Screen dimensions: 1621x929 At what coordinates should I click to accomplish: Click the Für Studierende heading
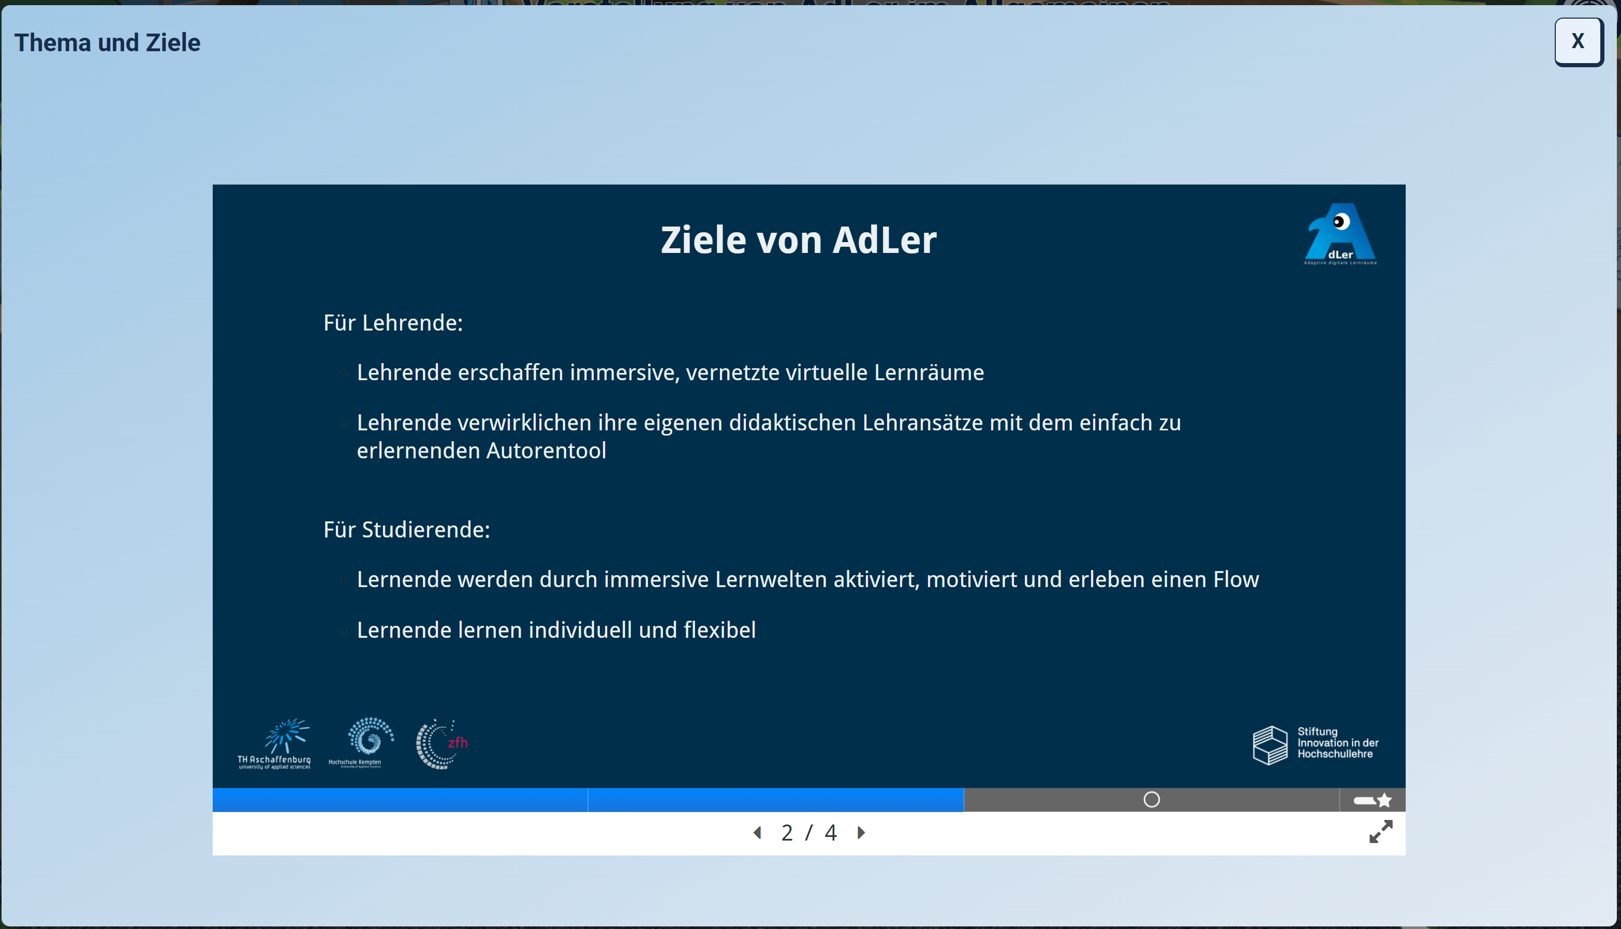pos(407,530)
